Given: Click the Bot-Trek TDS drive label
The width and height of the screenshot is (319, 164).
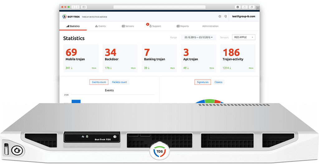Looking at the screenshot, I should coord(103,140).
